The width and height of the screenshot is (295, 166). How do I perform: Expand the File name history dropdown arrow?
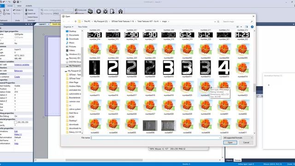(x=219, y=138)
